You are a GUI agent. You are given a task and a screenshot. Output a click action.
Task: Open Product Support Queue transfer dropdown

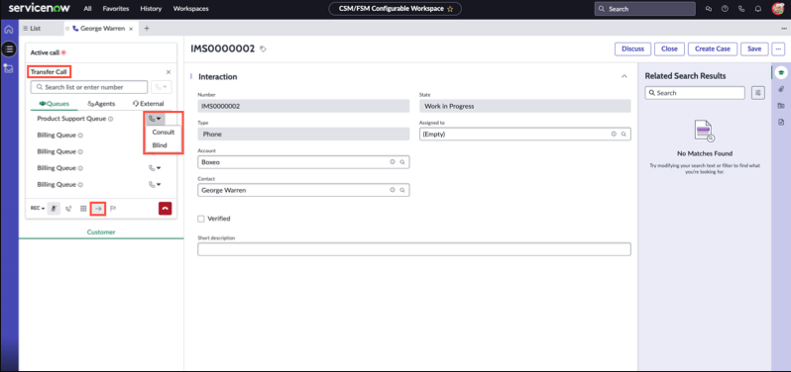[155, 119]
